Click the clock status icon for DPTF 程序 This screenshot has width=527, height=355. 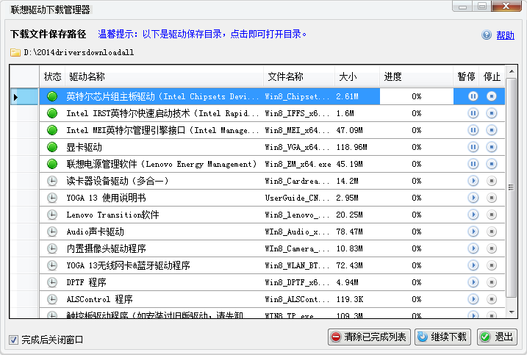click(x=52, y=282)
